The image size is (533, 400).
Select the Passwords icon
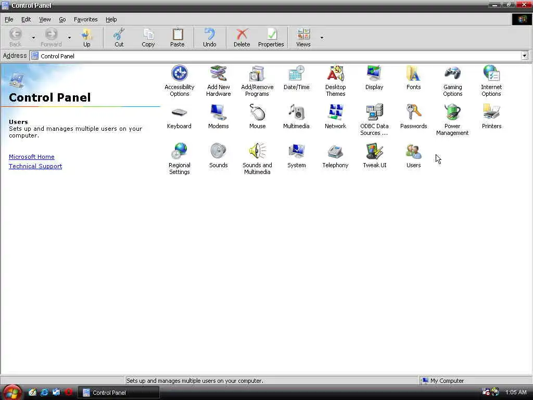(413, 117)
